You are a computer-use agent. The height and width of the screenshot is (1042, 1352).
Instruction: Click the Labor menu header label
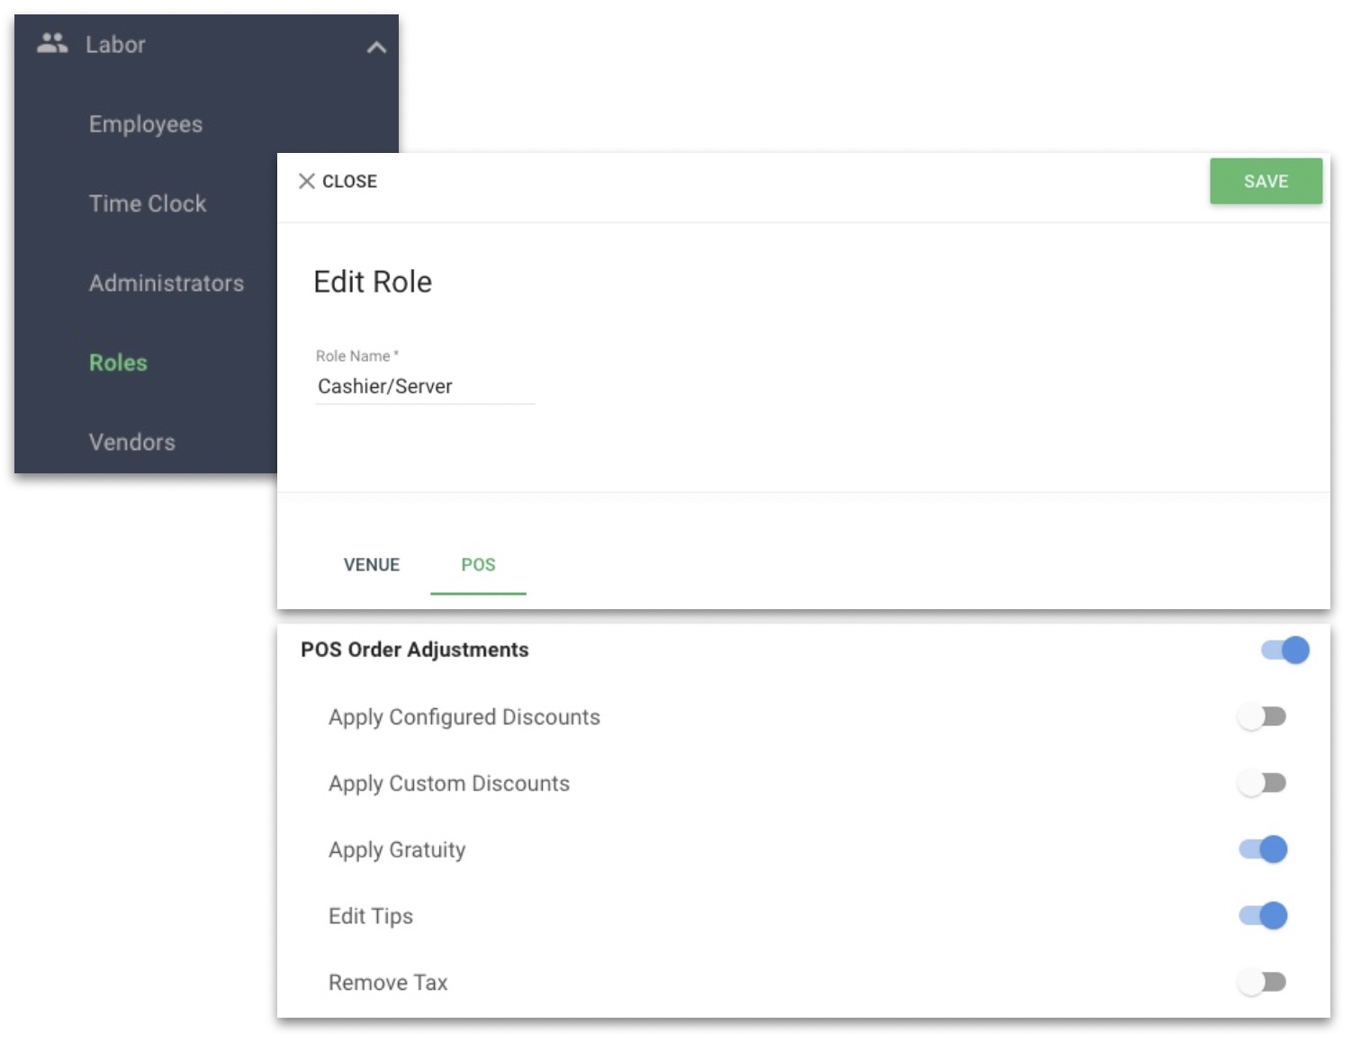click(115, 44)
